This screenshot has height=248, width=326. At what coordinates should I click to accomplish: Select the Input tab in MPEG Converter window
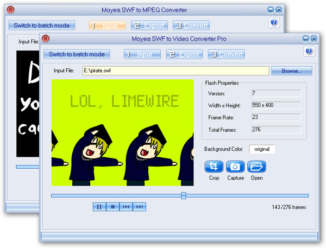pyautogui.click(x=107, y=26)
